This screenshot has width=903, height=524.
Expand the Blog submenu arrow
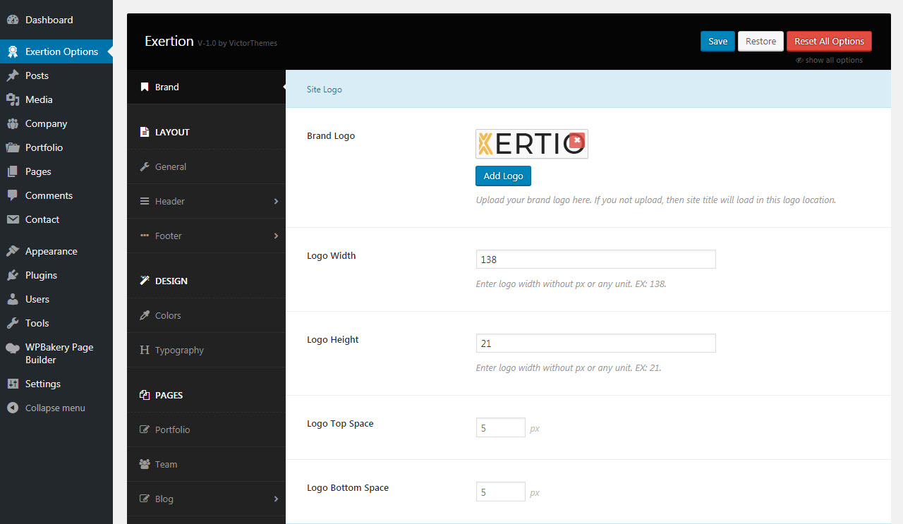[x=276, y=499]
